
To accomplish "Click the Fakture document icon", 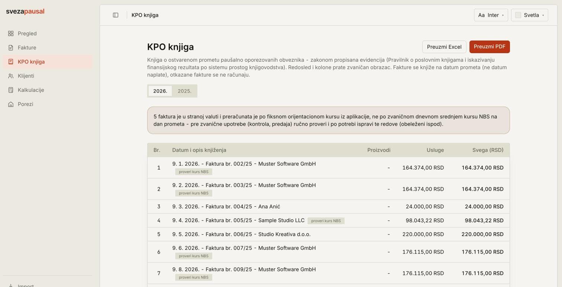I will 11,48.
